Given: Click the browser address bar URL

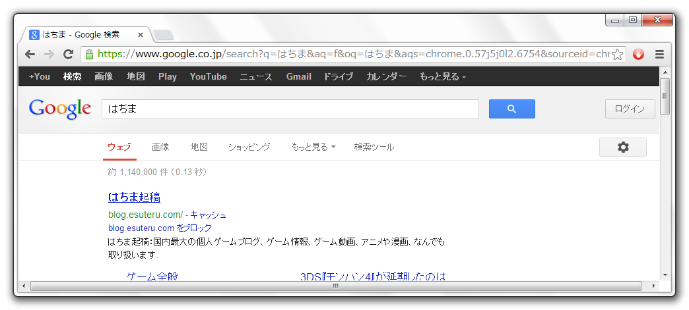Looking at the screenshot, I should (x=352, y=55).
